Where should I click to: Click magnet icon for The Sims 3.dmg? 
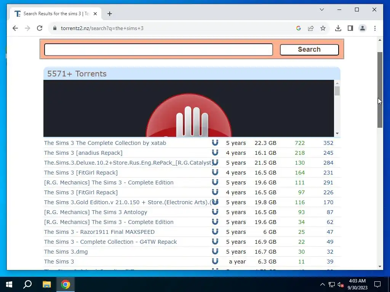point(215,252)
